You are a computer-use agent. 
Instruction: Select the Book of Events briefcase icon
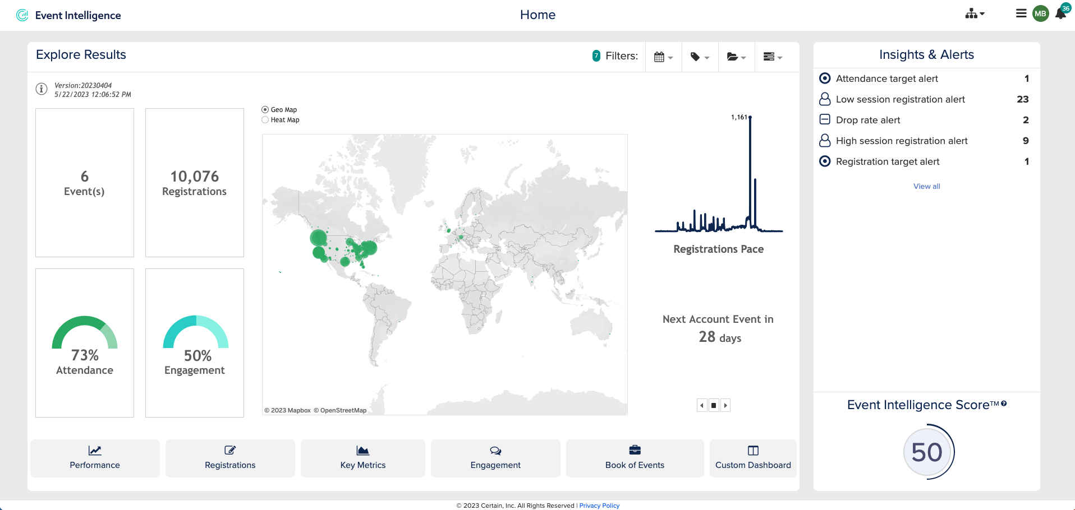click(x=634, y=451)
